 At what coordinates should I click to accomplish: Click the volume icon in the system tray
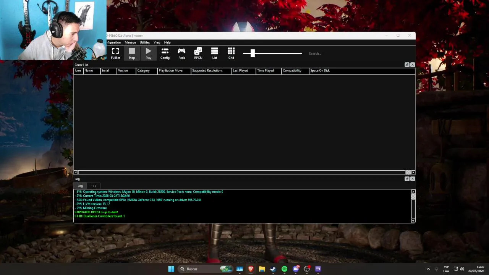pyautogui.click(x=462, y=269)
